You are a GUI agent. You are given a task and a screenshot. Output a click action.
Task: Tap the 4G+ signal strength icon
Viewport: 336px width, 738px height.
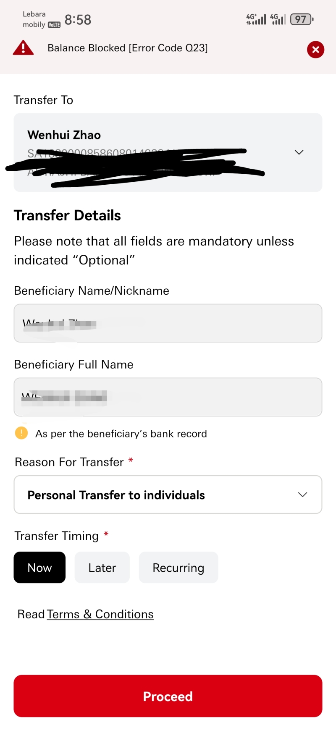[x=256, y=19]
